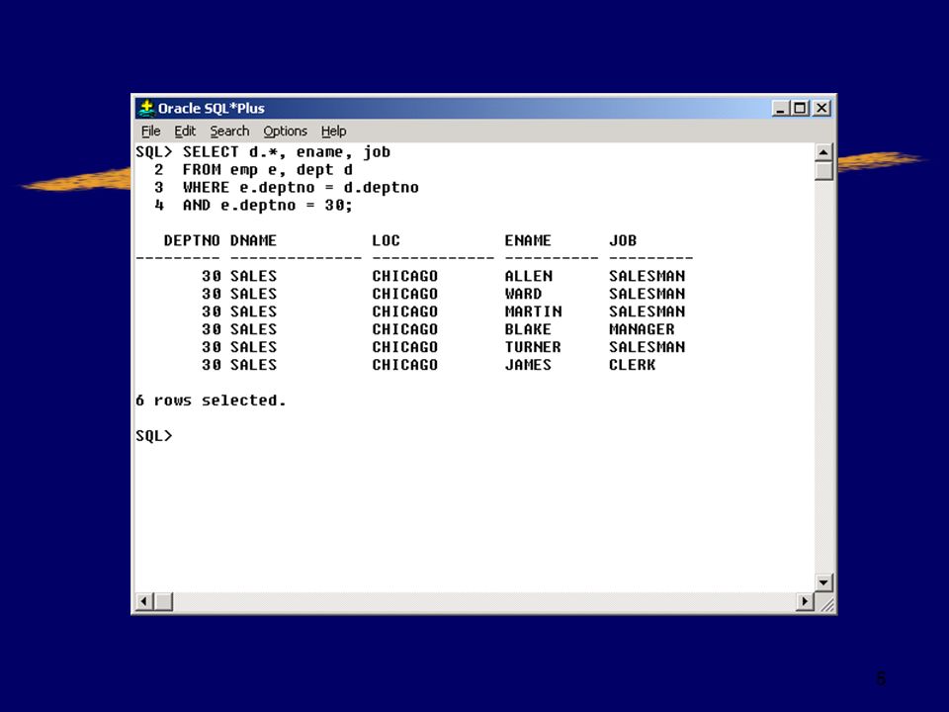The image size is (949, 712).
Task: Open the Edit menu
Action: point(185,131)
